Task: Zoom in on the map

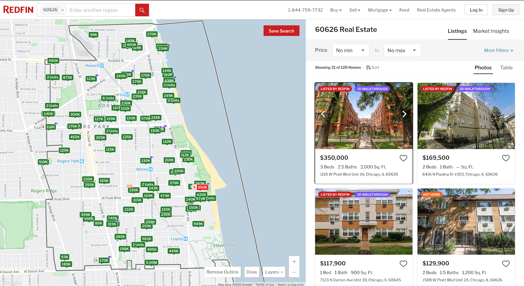Action: tap(294, 261)
